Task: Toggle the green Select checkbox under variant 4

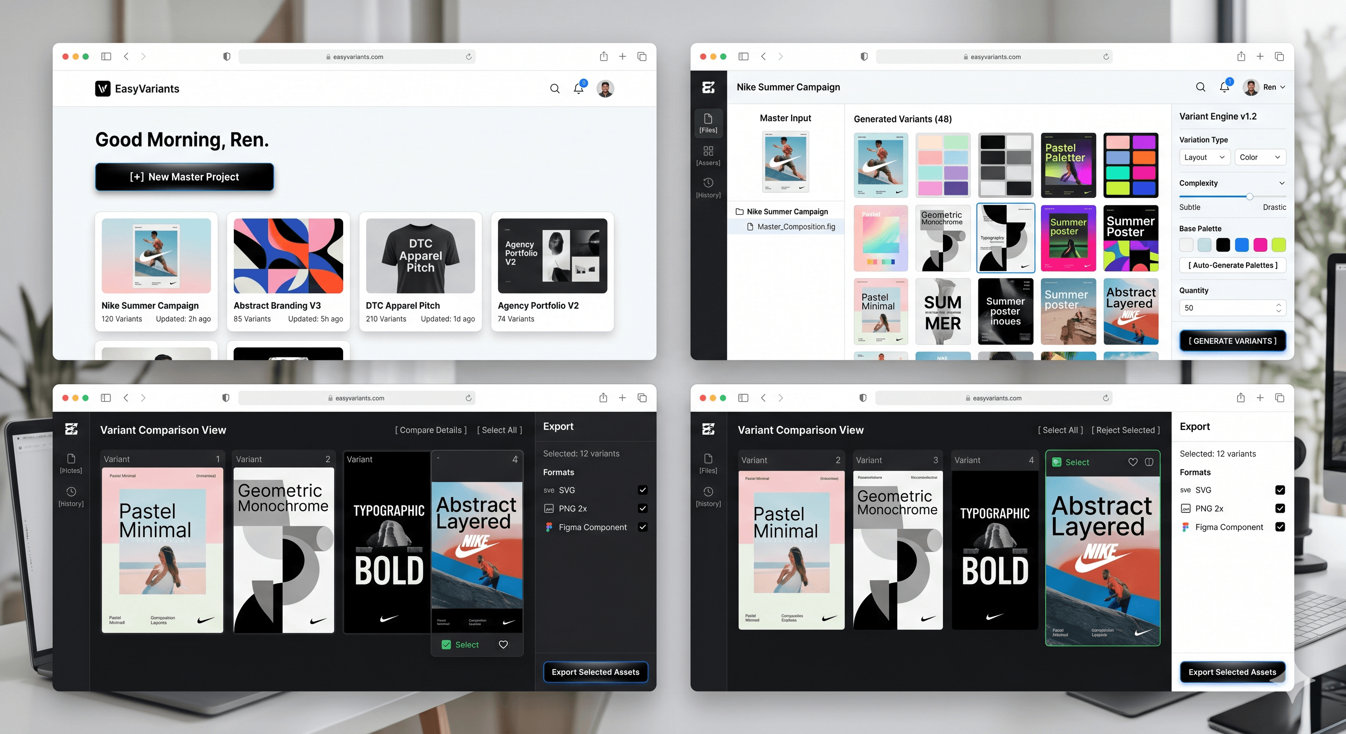Action: (x=446, y=645)
